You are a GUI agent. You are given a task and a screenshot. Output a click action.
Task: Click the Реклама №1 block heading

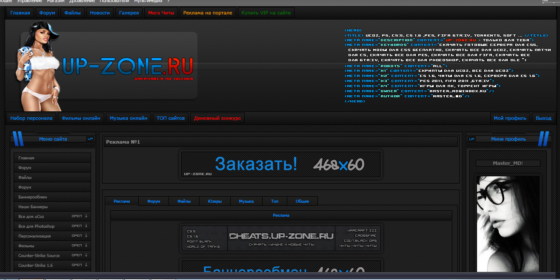[123, 142]
